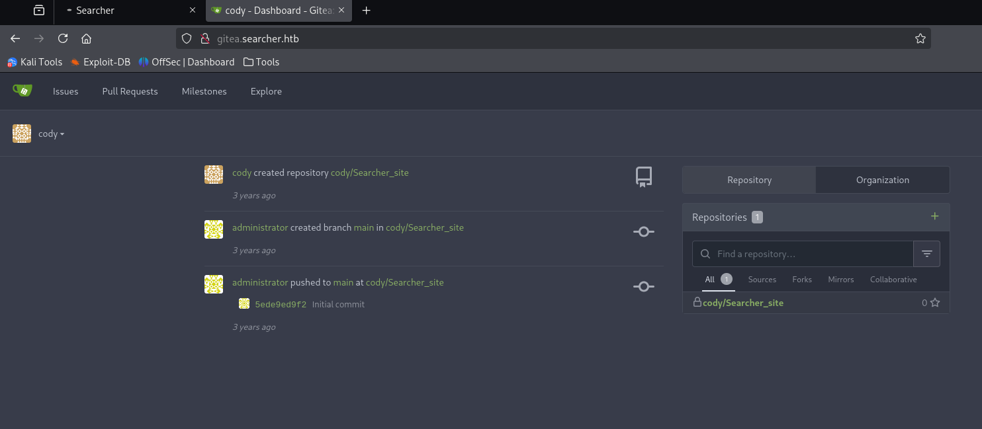Switch to the Organization tab
This screenshot has width=982, height=429.
882,180
